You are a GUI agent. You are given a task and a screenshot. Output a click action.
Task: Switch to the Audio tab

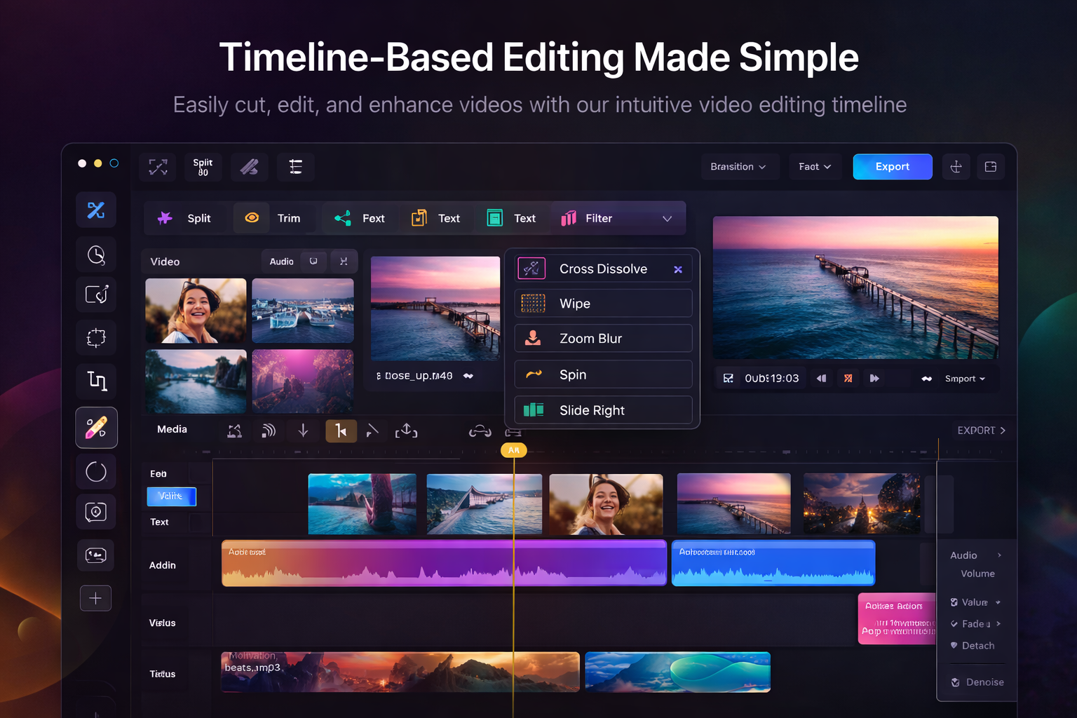click(280, 261)
